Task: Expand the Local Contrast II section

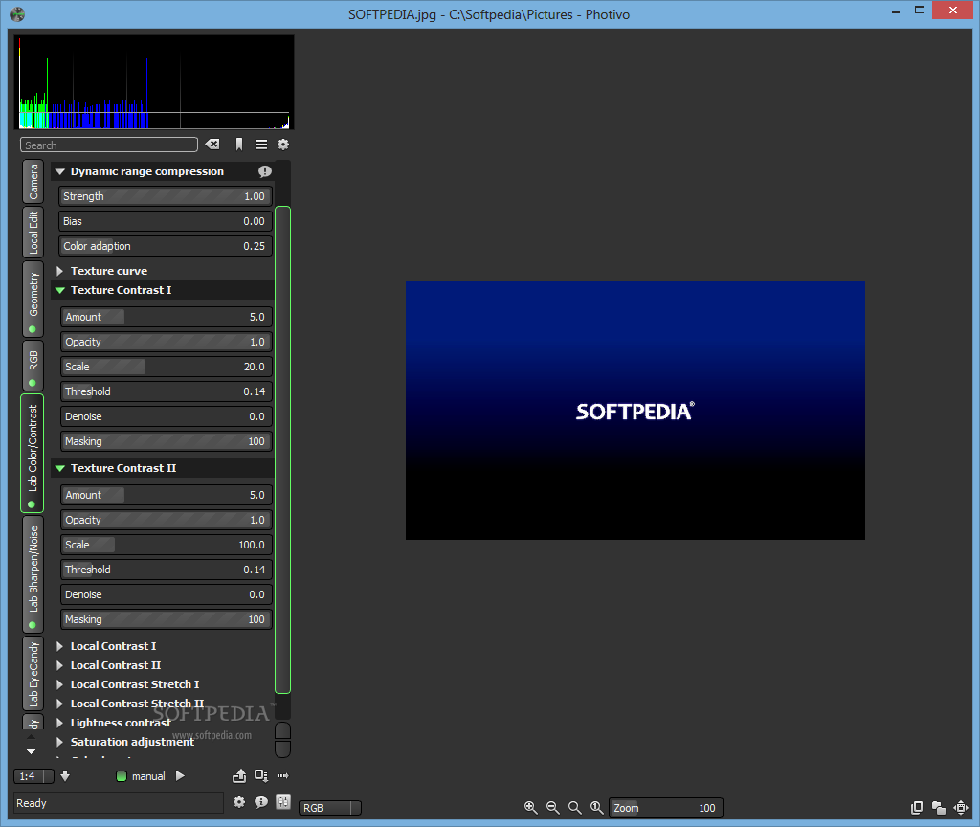Action: click(60, 665)
